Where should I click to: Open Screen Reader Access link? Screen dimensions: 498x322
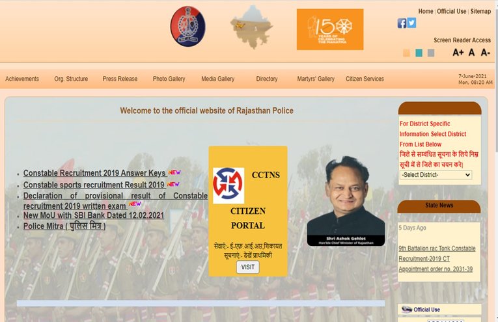click(x=462, y=40)
